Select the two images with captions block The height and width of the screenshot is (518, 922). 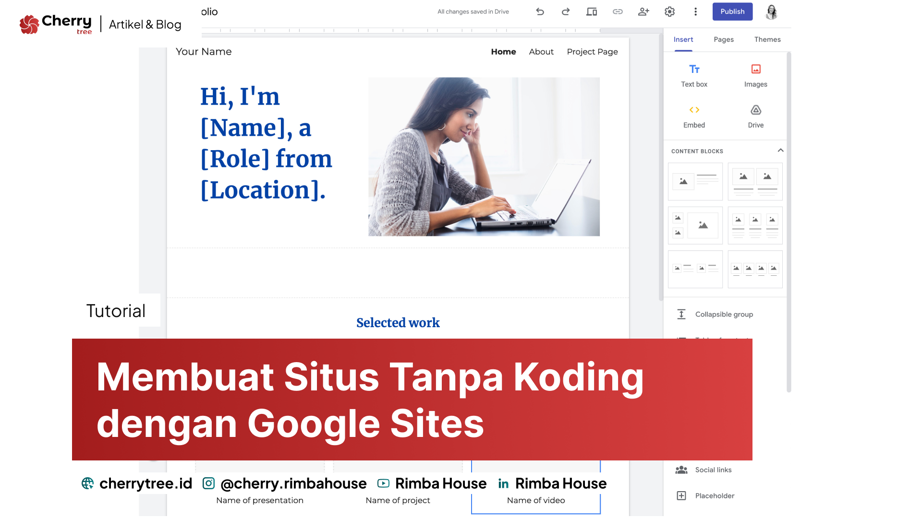point(755,181)
